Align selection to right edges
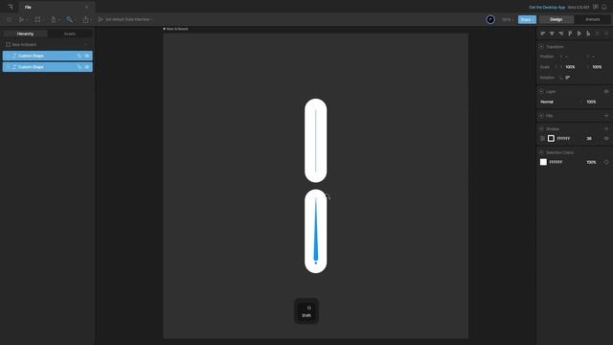Screen dimensions: 613x345 point(561,34)
